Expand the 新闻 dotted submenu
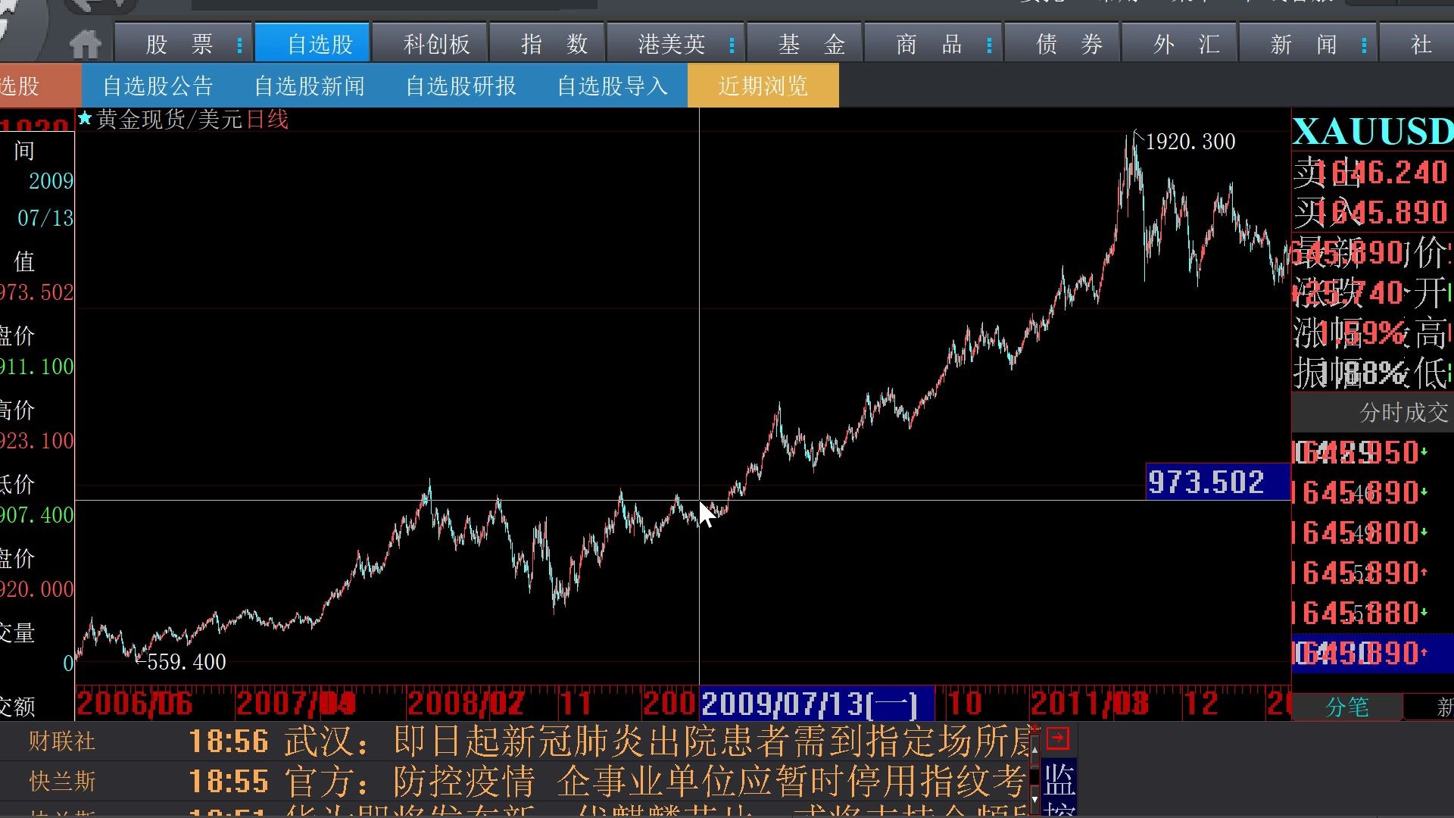Viewport: 1454px width, 818px height. pos(1364,45)
